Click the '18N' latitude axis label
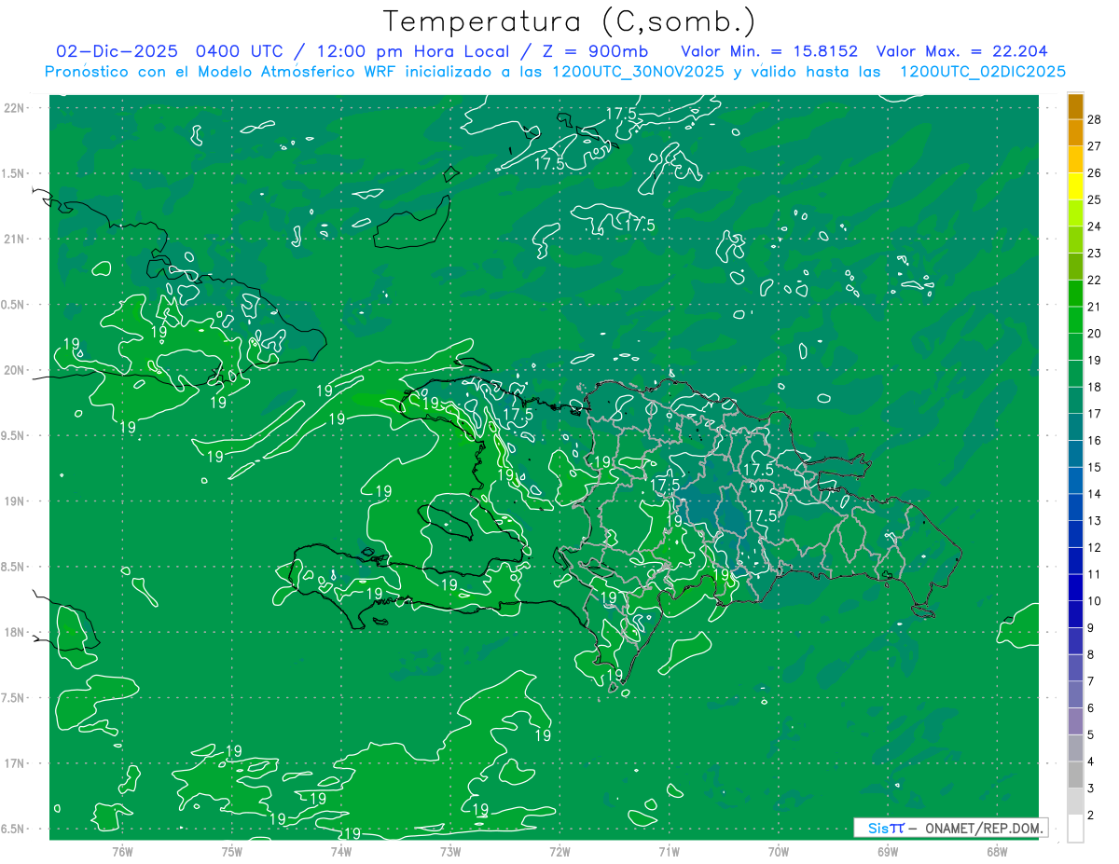 click(16, 632)
